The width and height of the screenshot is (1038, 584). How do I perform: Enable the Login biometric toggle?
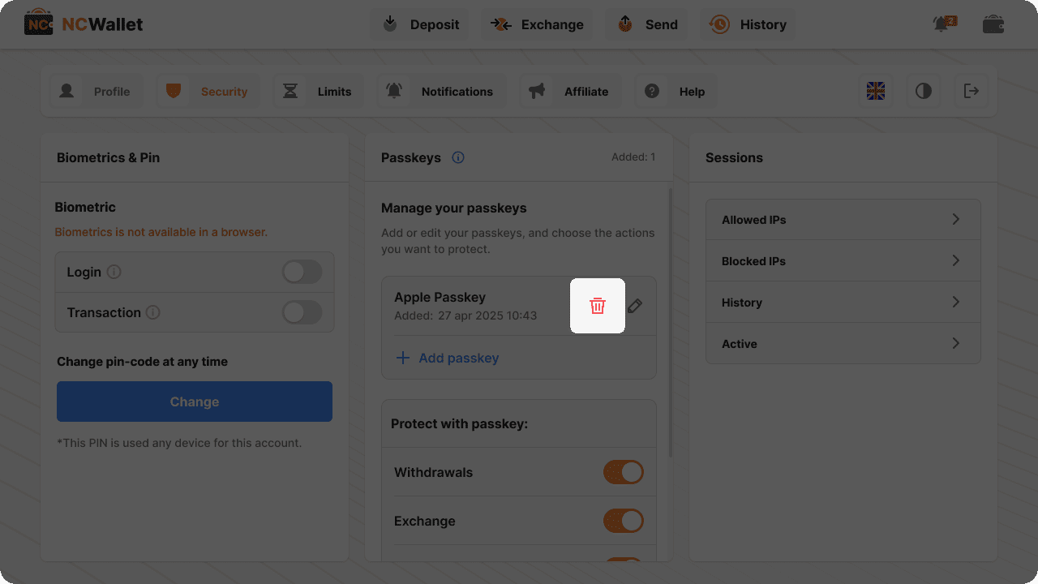(302, 272)
